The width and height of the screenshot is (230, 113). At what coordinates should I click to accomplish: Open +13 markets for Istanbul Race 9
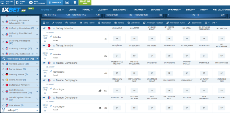(106, 56)
